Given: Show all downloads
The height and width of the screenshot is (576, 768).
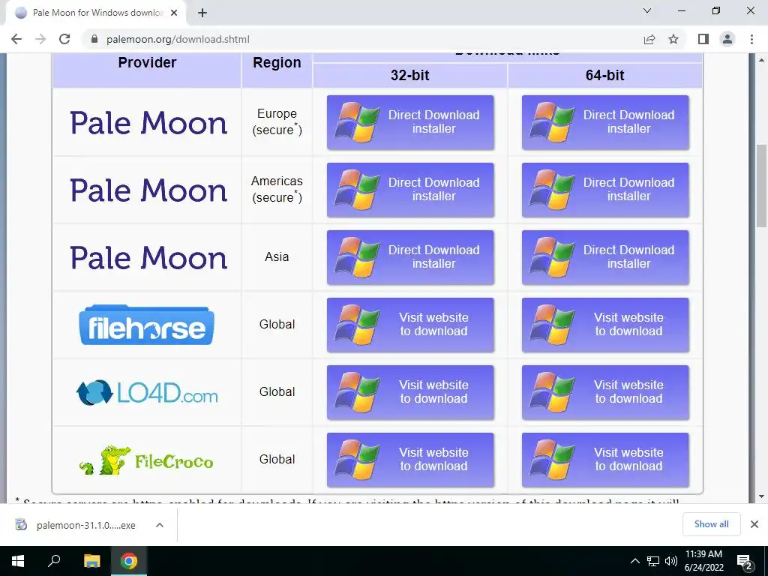Looking at the screenshot, I should click(711, 524).
